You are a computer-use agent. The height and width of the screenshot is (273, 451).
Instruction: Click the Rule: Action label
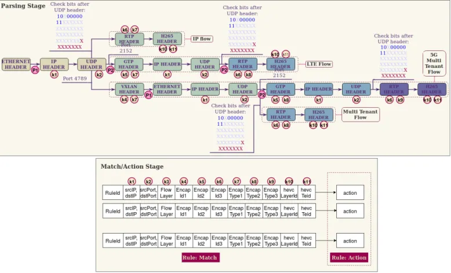pyautogui.click(x=349, y=257)
